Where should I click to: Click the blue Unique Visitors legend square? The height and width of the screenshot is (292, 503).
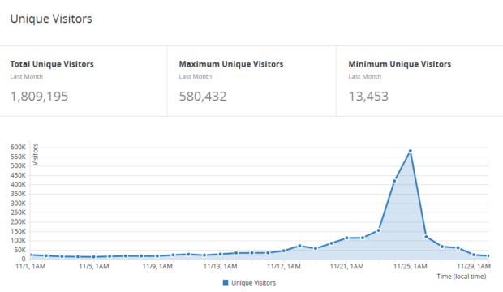click(226, 282)
